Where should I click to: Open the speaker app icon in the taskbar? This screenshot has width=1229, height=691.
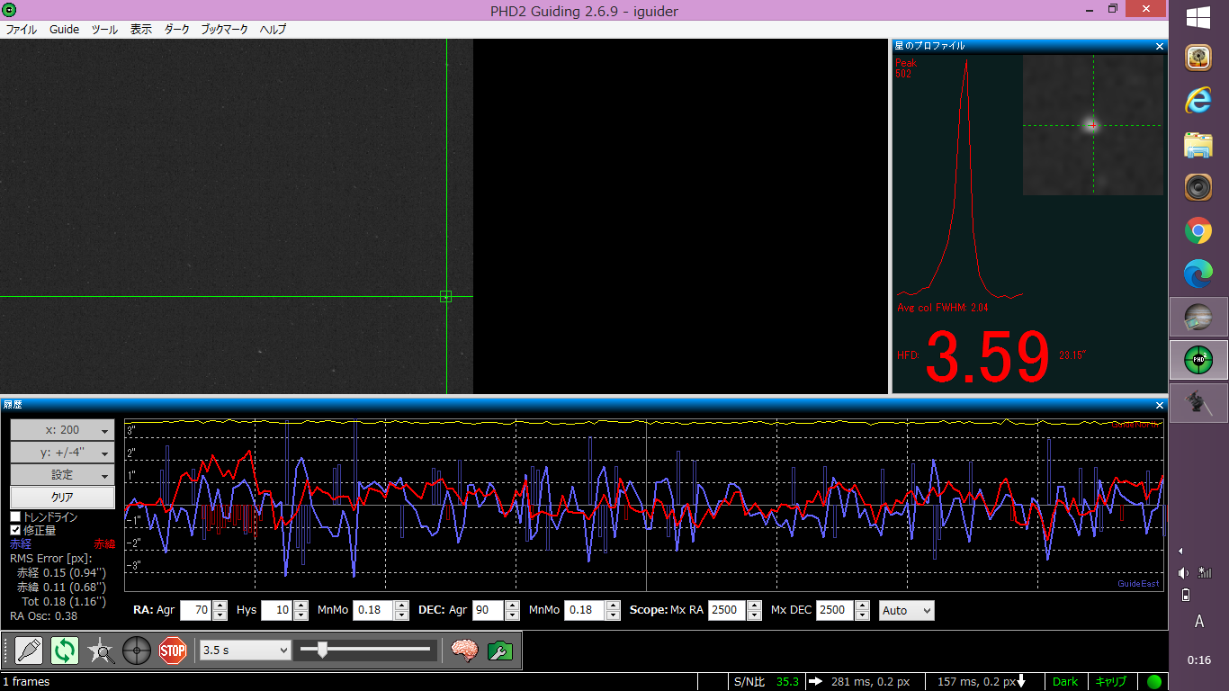1198,188
